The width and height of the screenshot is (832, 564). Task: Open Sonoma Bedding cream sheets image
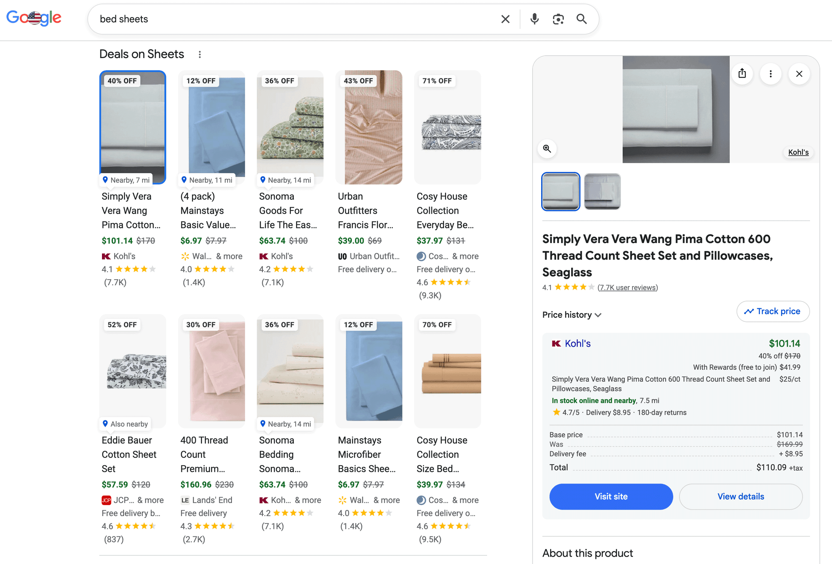(290, 371)
